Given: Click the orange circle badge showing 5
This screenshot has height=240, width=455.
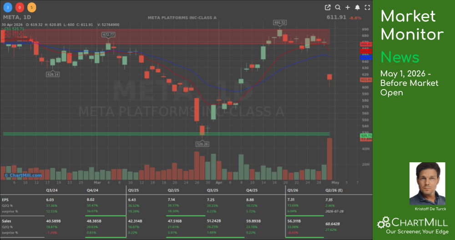Looking at the screenshot, I should click(32, 7).
